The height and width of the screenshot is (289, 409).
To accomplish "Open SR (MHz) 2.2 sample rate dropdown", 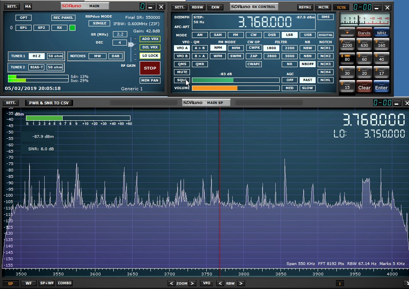I will click(120, 34).
